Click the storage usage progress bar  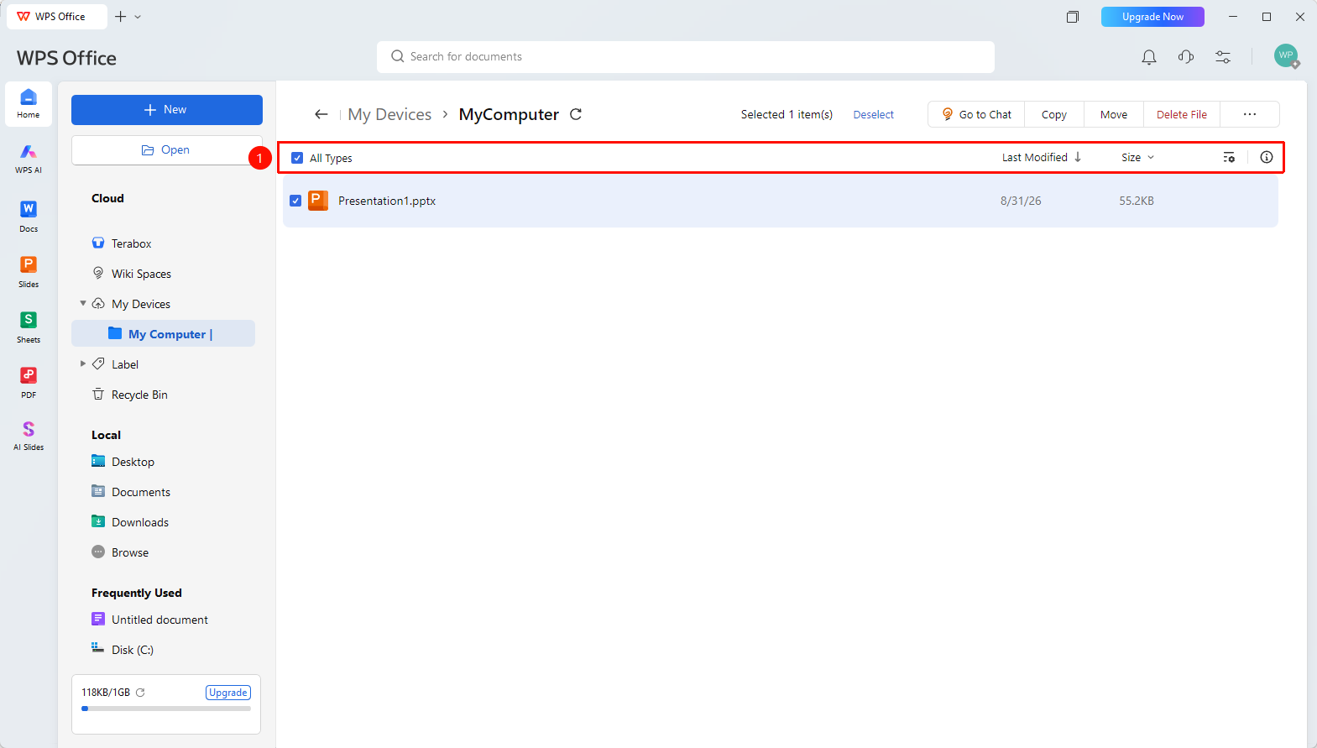tap(166, 709)
